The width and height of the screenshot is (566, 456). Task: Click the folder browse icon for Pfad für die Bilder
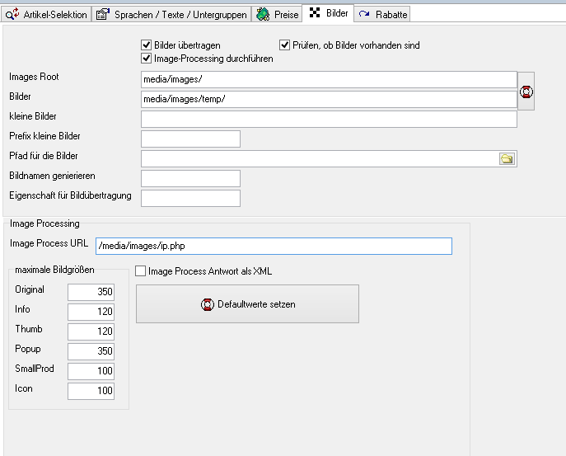tap(507, 159)
